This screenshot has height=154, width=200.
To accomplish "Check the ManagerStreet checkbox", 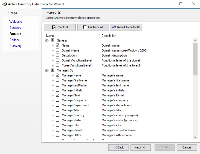I will point(58,130).
